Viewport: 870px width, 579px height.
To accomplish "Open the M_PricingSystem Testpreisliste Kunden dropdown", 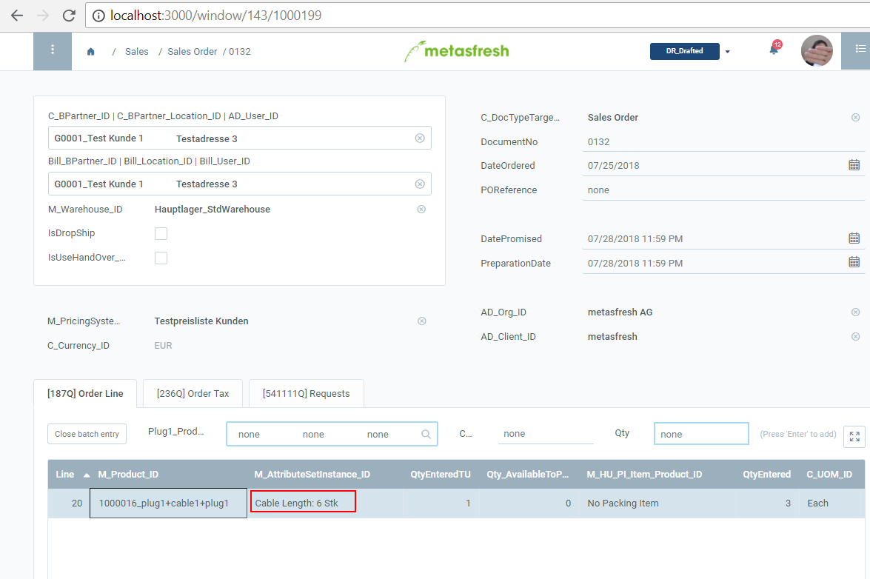I will click(201, 321).
